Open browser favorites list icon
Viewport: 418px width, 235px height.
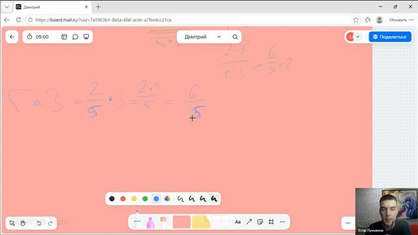[x=368, y=20]
